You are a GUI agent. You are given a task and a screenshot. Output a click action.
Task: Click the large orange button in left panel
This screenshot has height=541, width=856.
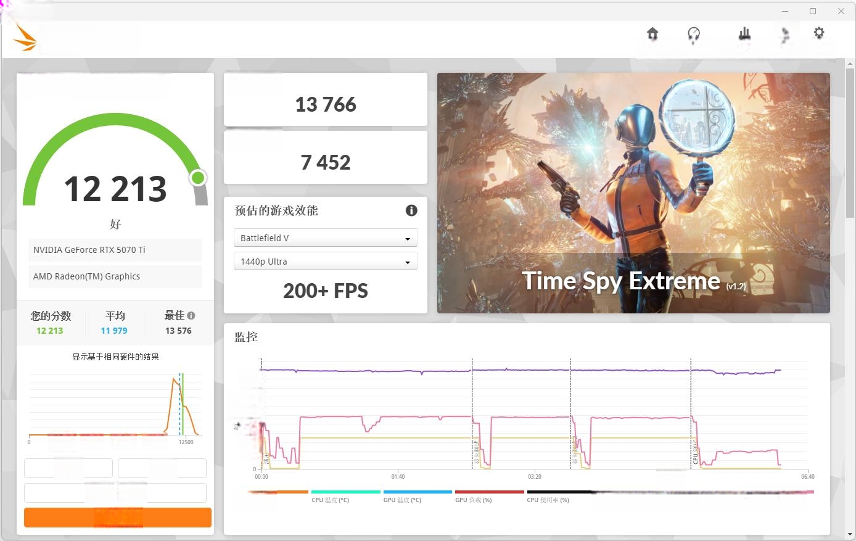click(118, 518)
